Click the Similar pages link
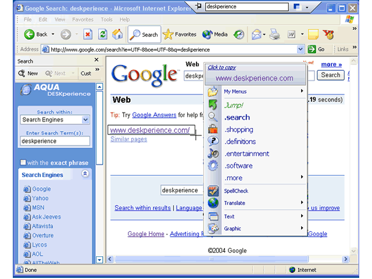Image resolution: width=372 pixels, height=279 pixels. click(128, 139)
